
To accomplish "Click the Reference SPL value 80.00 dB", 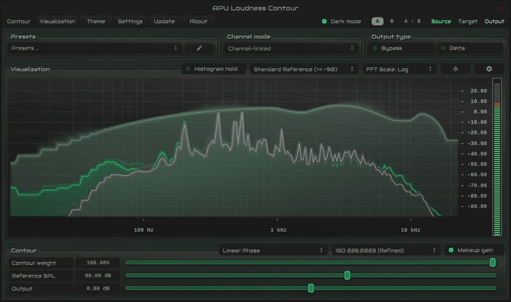I will pos(98,276).
